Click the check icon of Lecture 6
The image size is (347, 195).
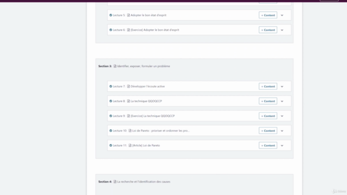click(x=111, y=30)
